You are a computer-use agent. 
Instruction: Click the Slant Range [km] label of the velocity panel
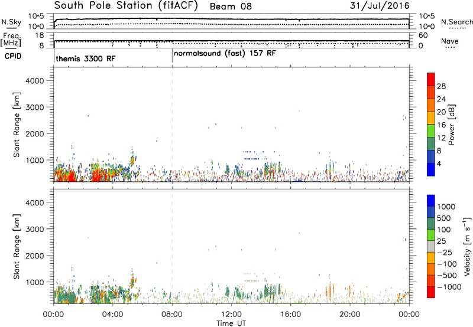17,246
